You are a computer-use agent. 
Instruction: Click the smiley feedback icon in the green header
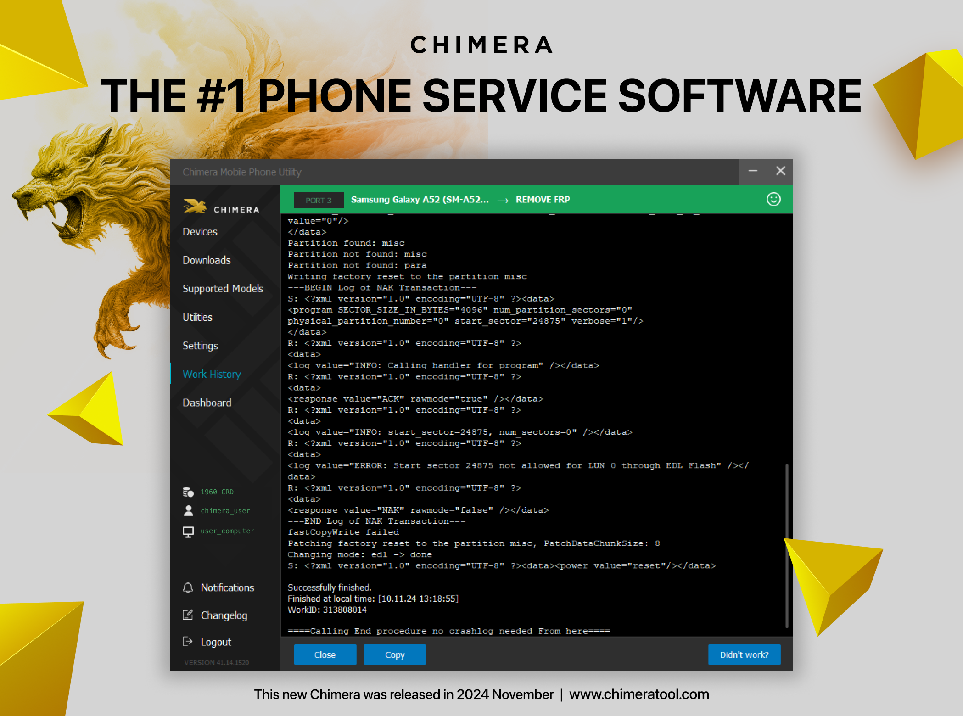[x=773, y=200]
